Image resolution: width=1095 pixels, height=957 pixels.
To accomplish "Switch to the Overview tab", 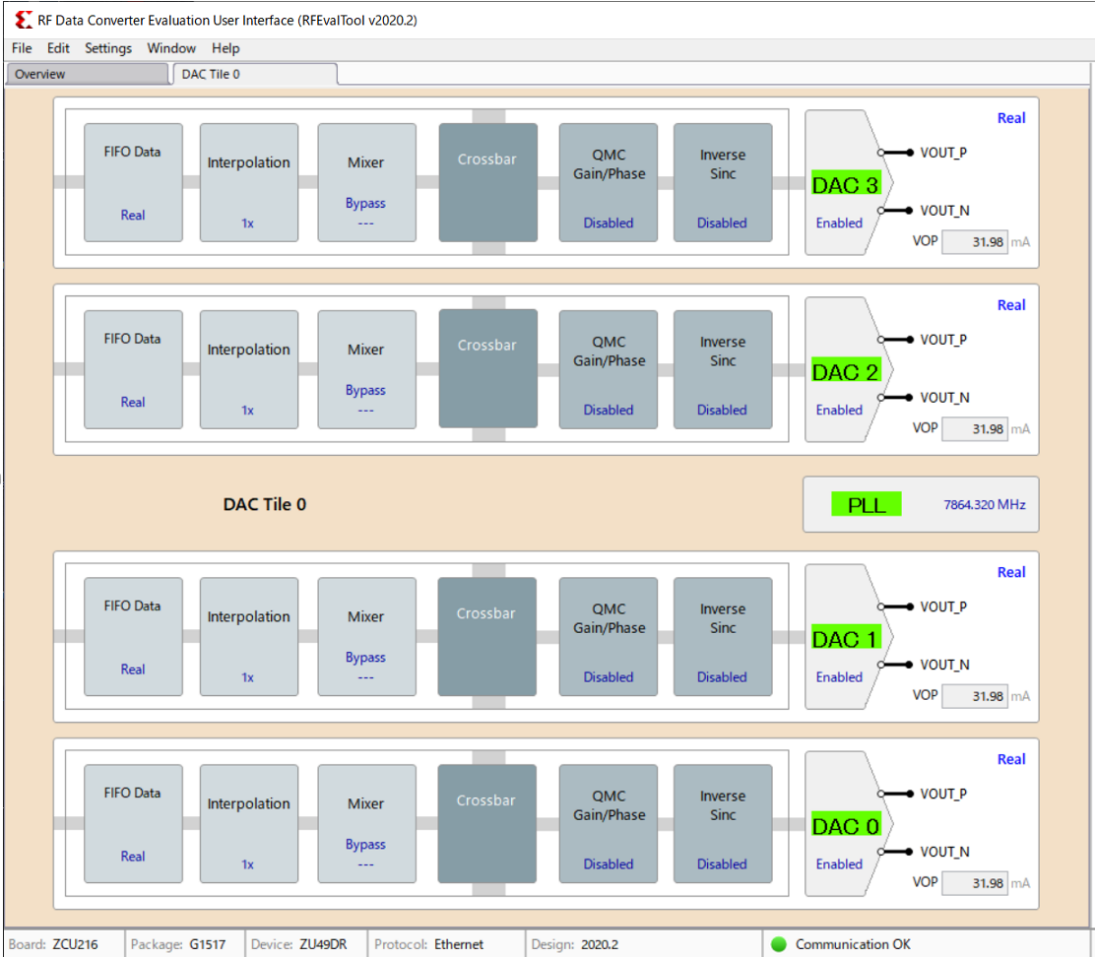I will tap(88, 74).
